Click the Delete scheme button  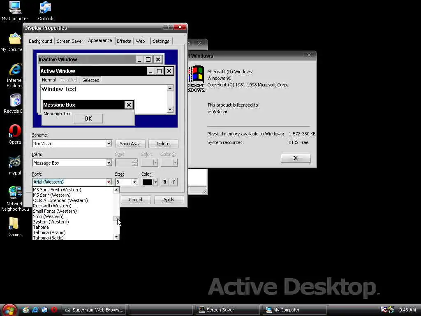[163, 144]
